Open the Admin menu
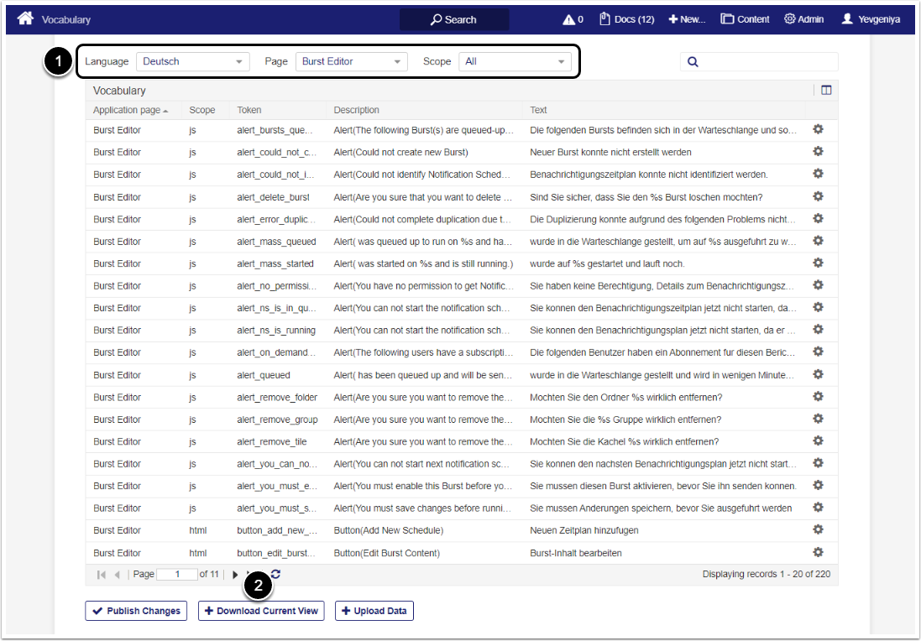Viewport: 921px width, 641px height. click(803, 19)
